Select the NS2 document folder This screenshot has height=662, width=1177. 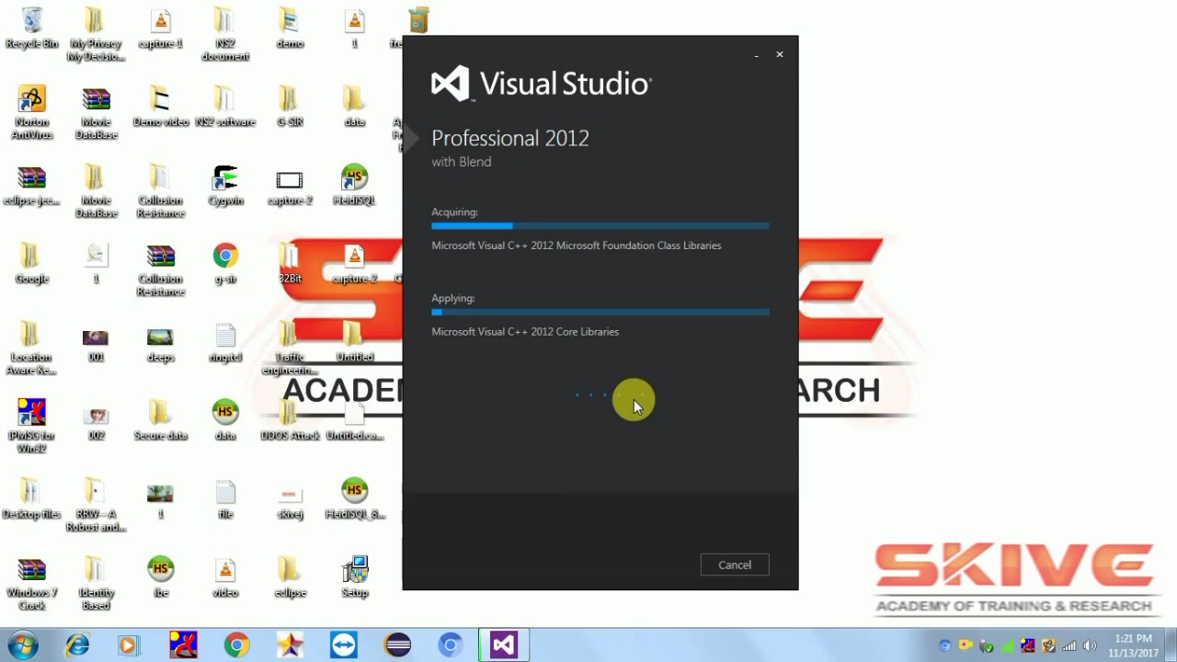(225, 35)
